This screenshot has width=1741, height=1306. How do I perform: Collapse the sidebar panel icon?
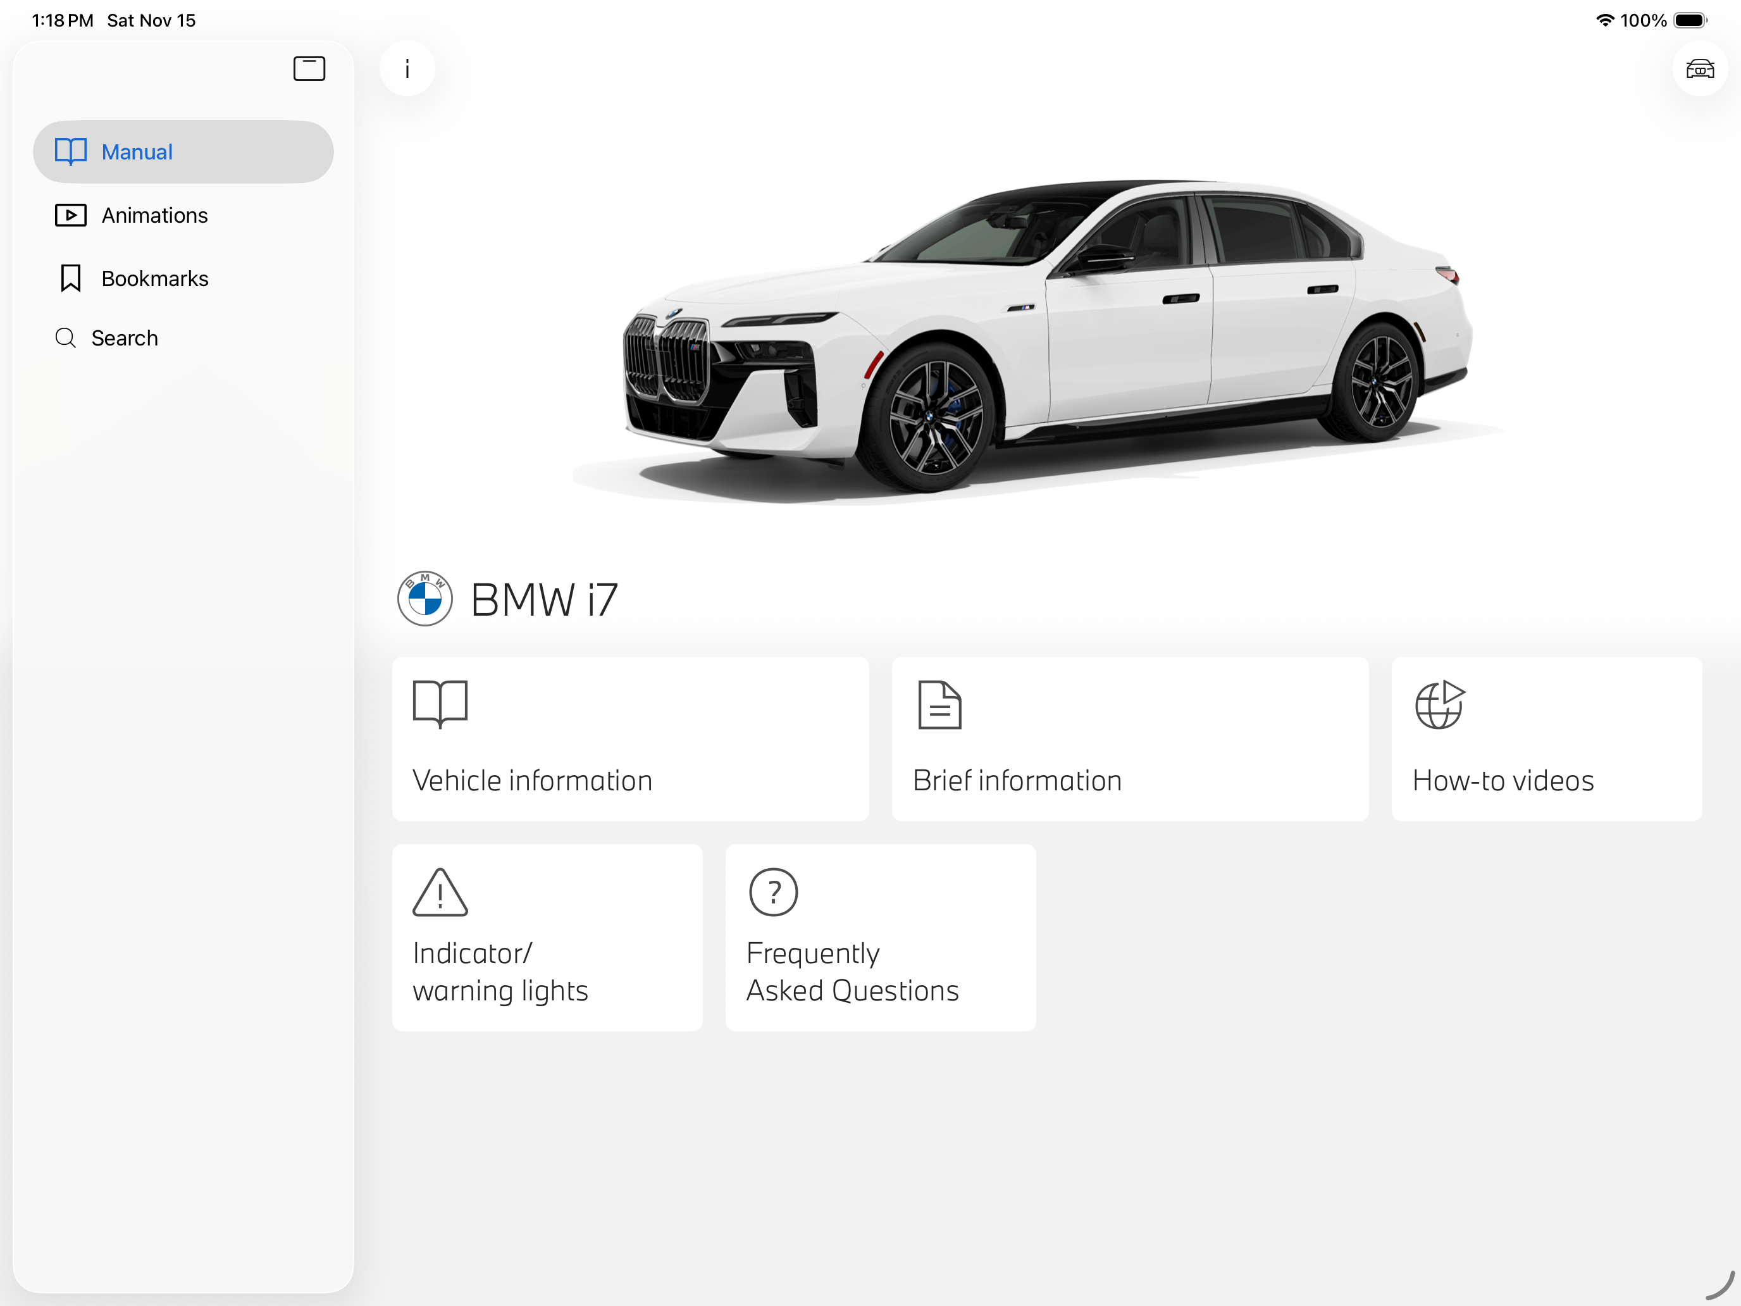point(309,68)
